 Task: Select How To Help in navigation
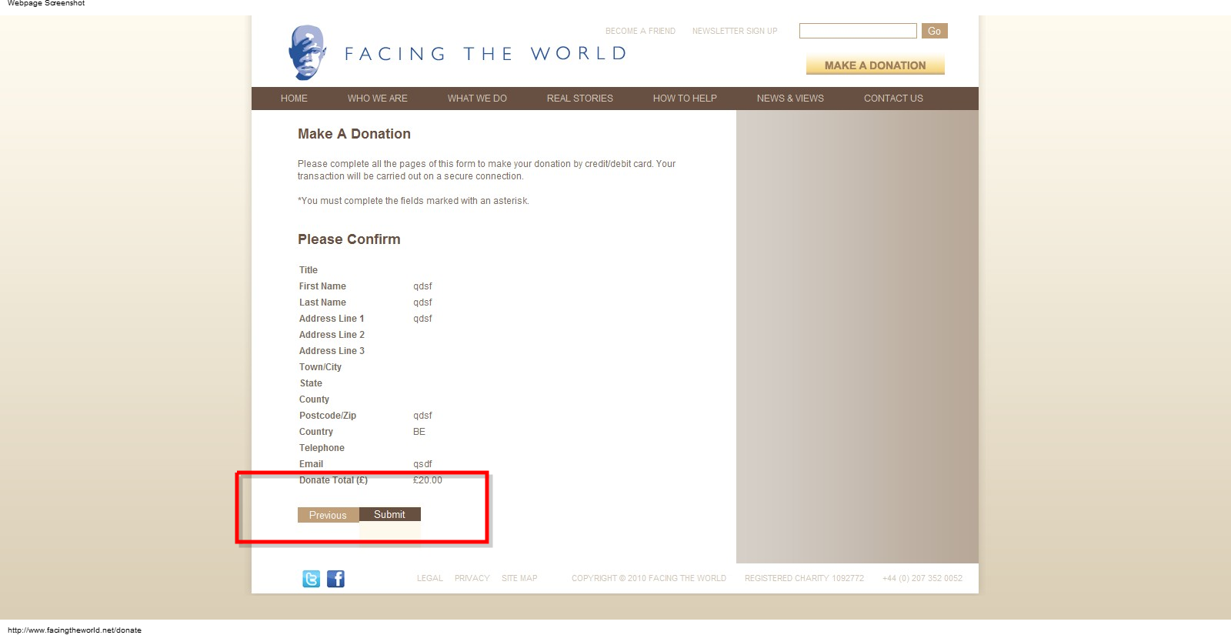click(685, 99)
